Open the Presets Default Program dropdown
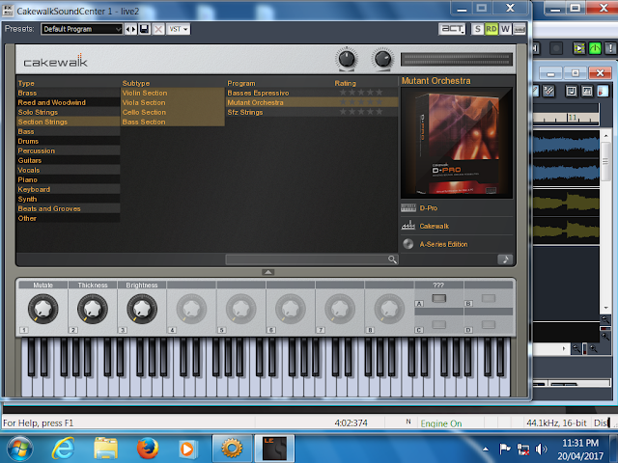The height and width of the screenshot is (463, 618). tap(81, 29)
